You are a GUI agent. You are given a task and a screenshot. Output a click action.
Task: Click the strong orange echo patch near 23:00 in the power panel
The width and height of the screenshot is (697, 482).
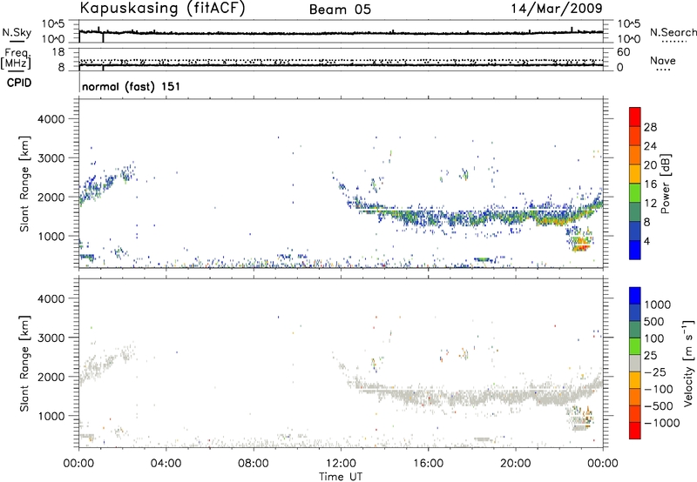coord(580,245)
